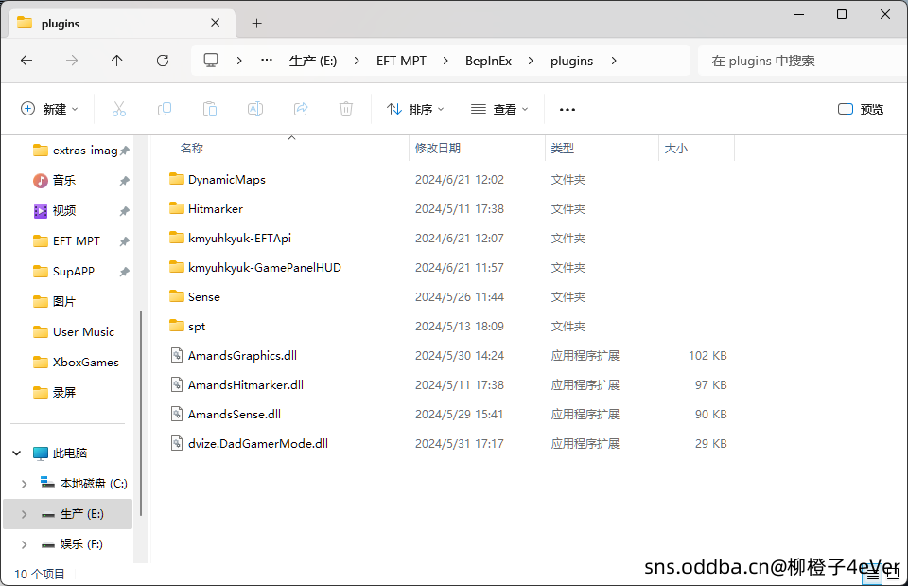The height and width of the screenshot is (586, 908).
Task: Open a new tab with plus button
Action: (256, 24)
